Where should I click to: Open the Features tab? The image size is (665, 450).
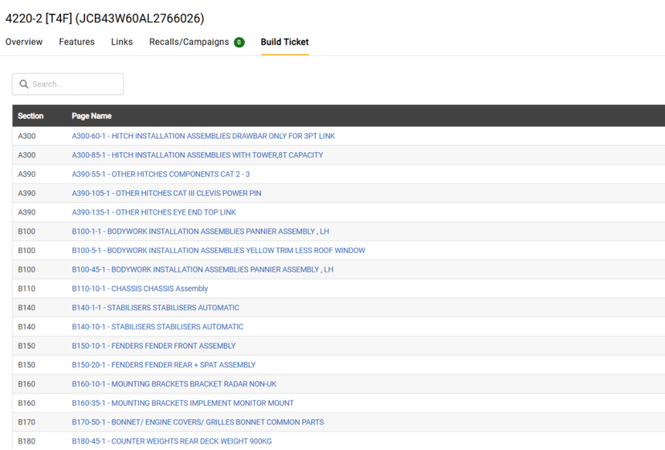[x=76, y=42]
